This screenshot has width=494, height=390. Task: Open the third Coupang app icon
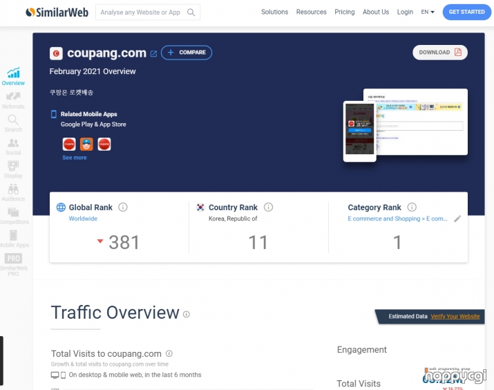[104, 144]
